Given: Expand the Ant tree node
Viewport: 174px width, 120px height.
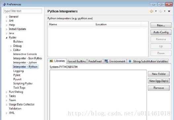Looking at the screenshot, I should 7,21.
